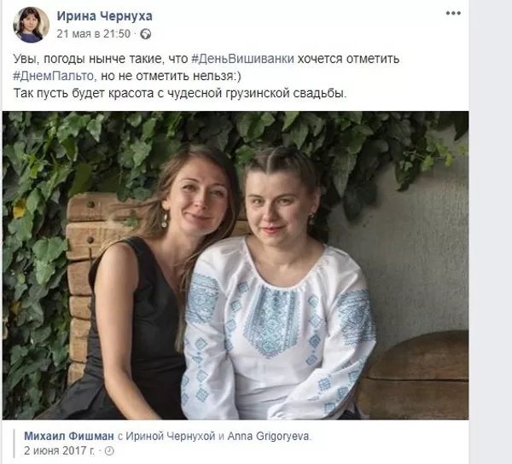Open the post timestamp 21 мая в 21:50
The image size is (512, 464).
click(93, 33)
